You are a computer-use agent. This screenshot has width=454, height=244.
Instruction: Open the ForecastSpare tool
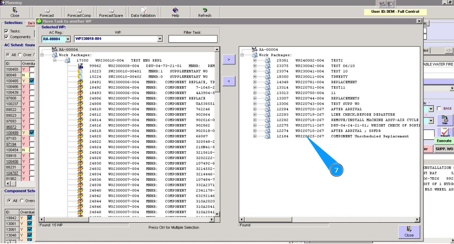(x=111, y=11)
